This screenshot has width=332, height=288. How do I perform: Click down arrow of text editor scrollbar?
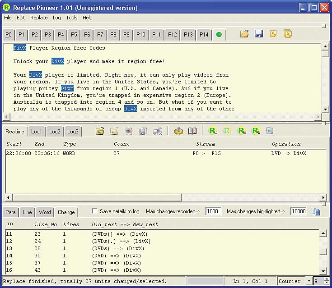[x=325, y=109]
